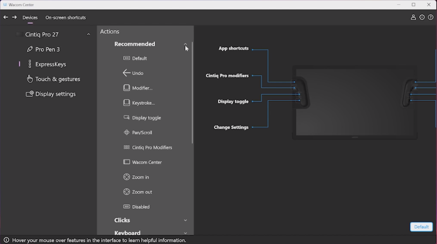Open settings via the gear icon
Viewport: 437px width, 244px height.
tap(422, 17)
